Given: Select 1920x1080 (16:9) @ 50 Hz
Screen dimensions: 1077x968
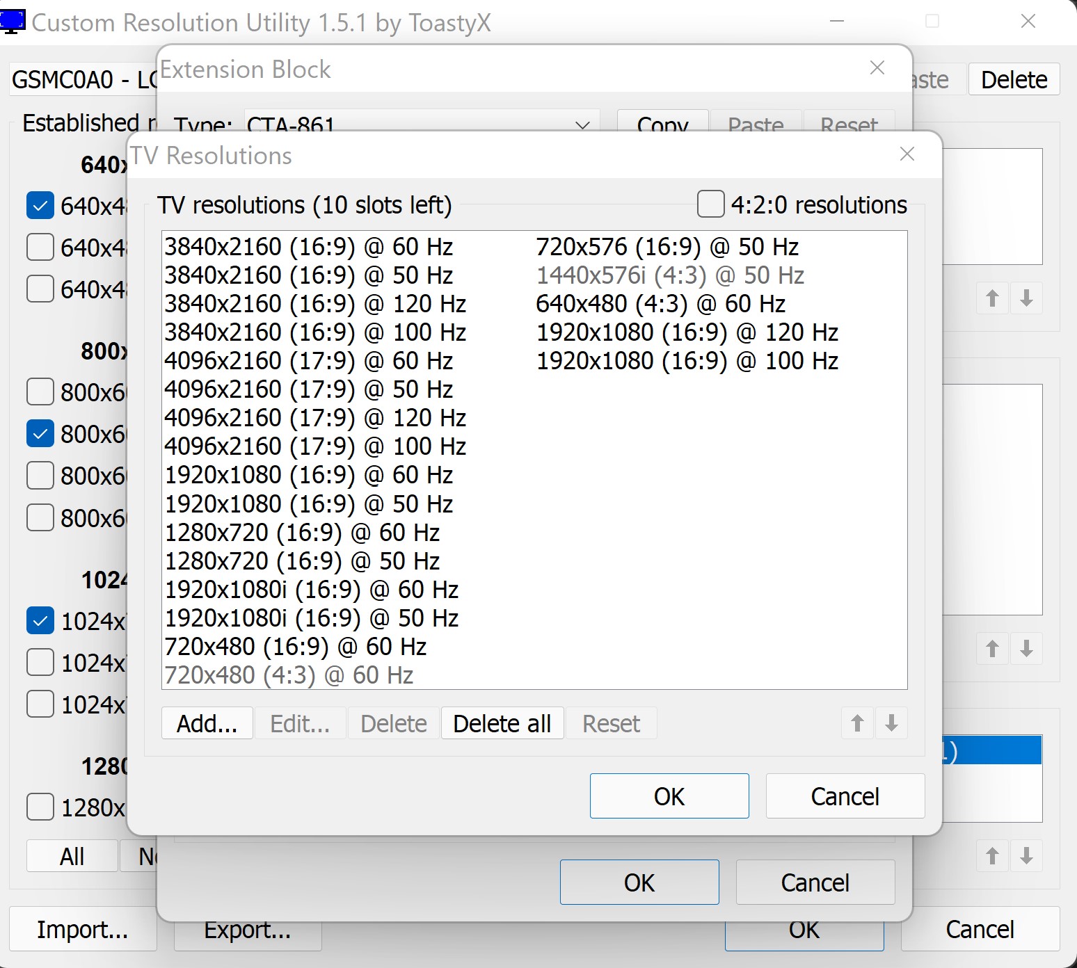Looking at the screenshot, I should [309, 504].
